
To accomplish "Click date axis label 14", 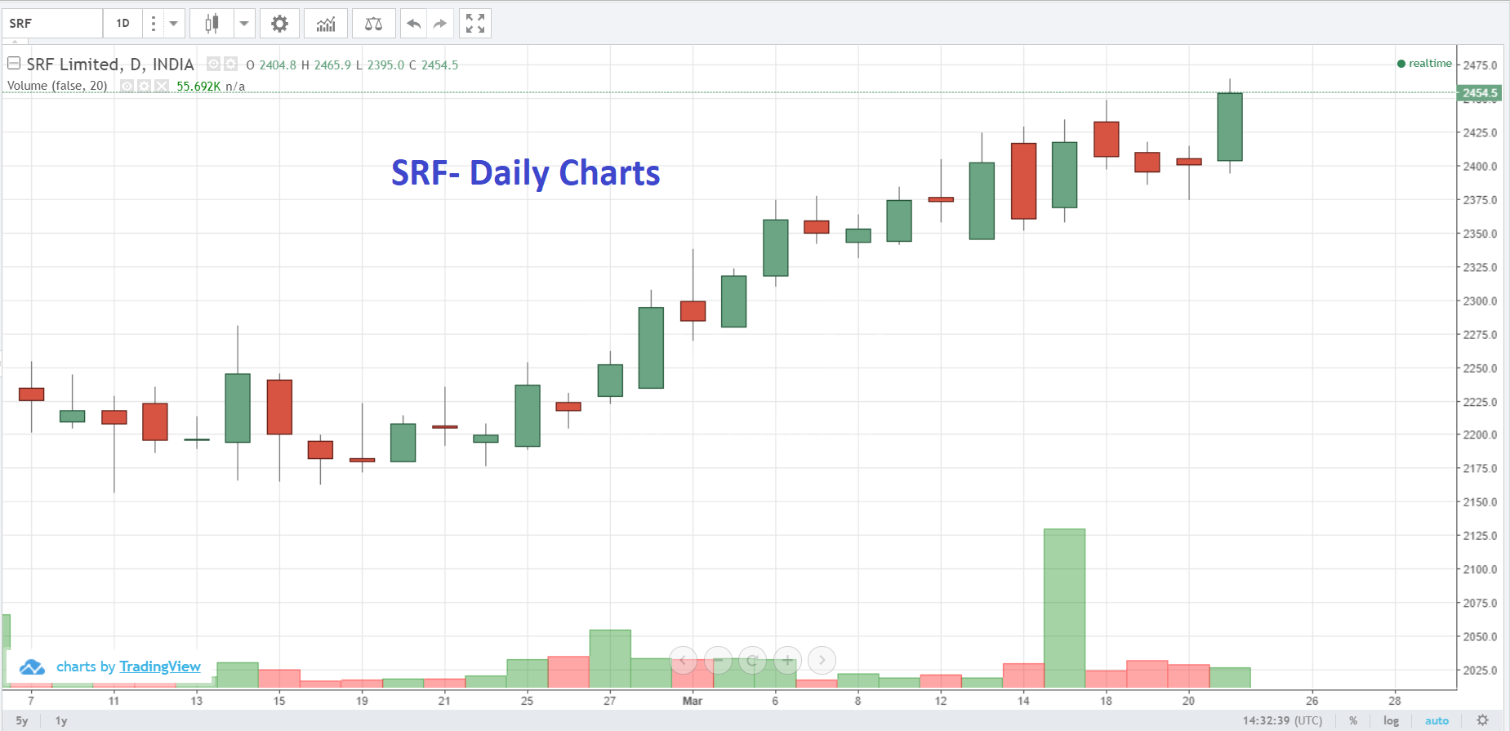I will point(1023,701).
